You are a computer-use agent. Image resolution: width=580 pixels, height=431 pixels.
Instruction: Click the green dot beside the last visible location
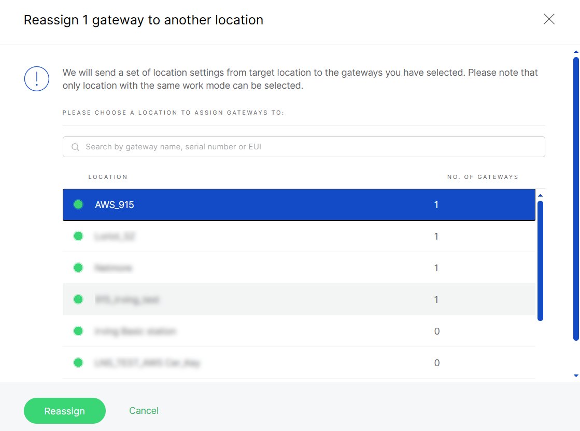pyautogui.click(x=78, y=363)
